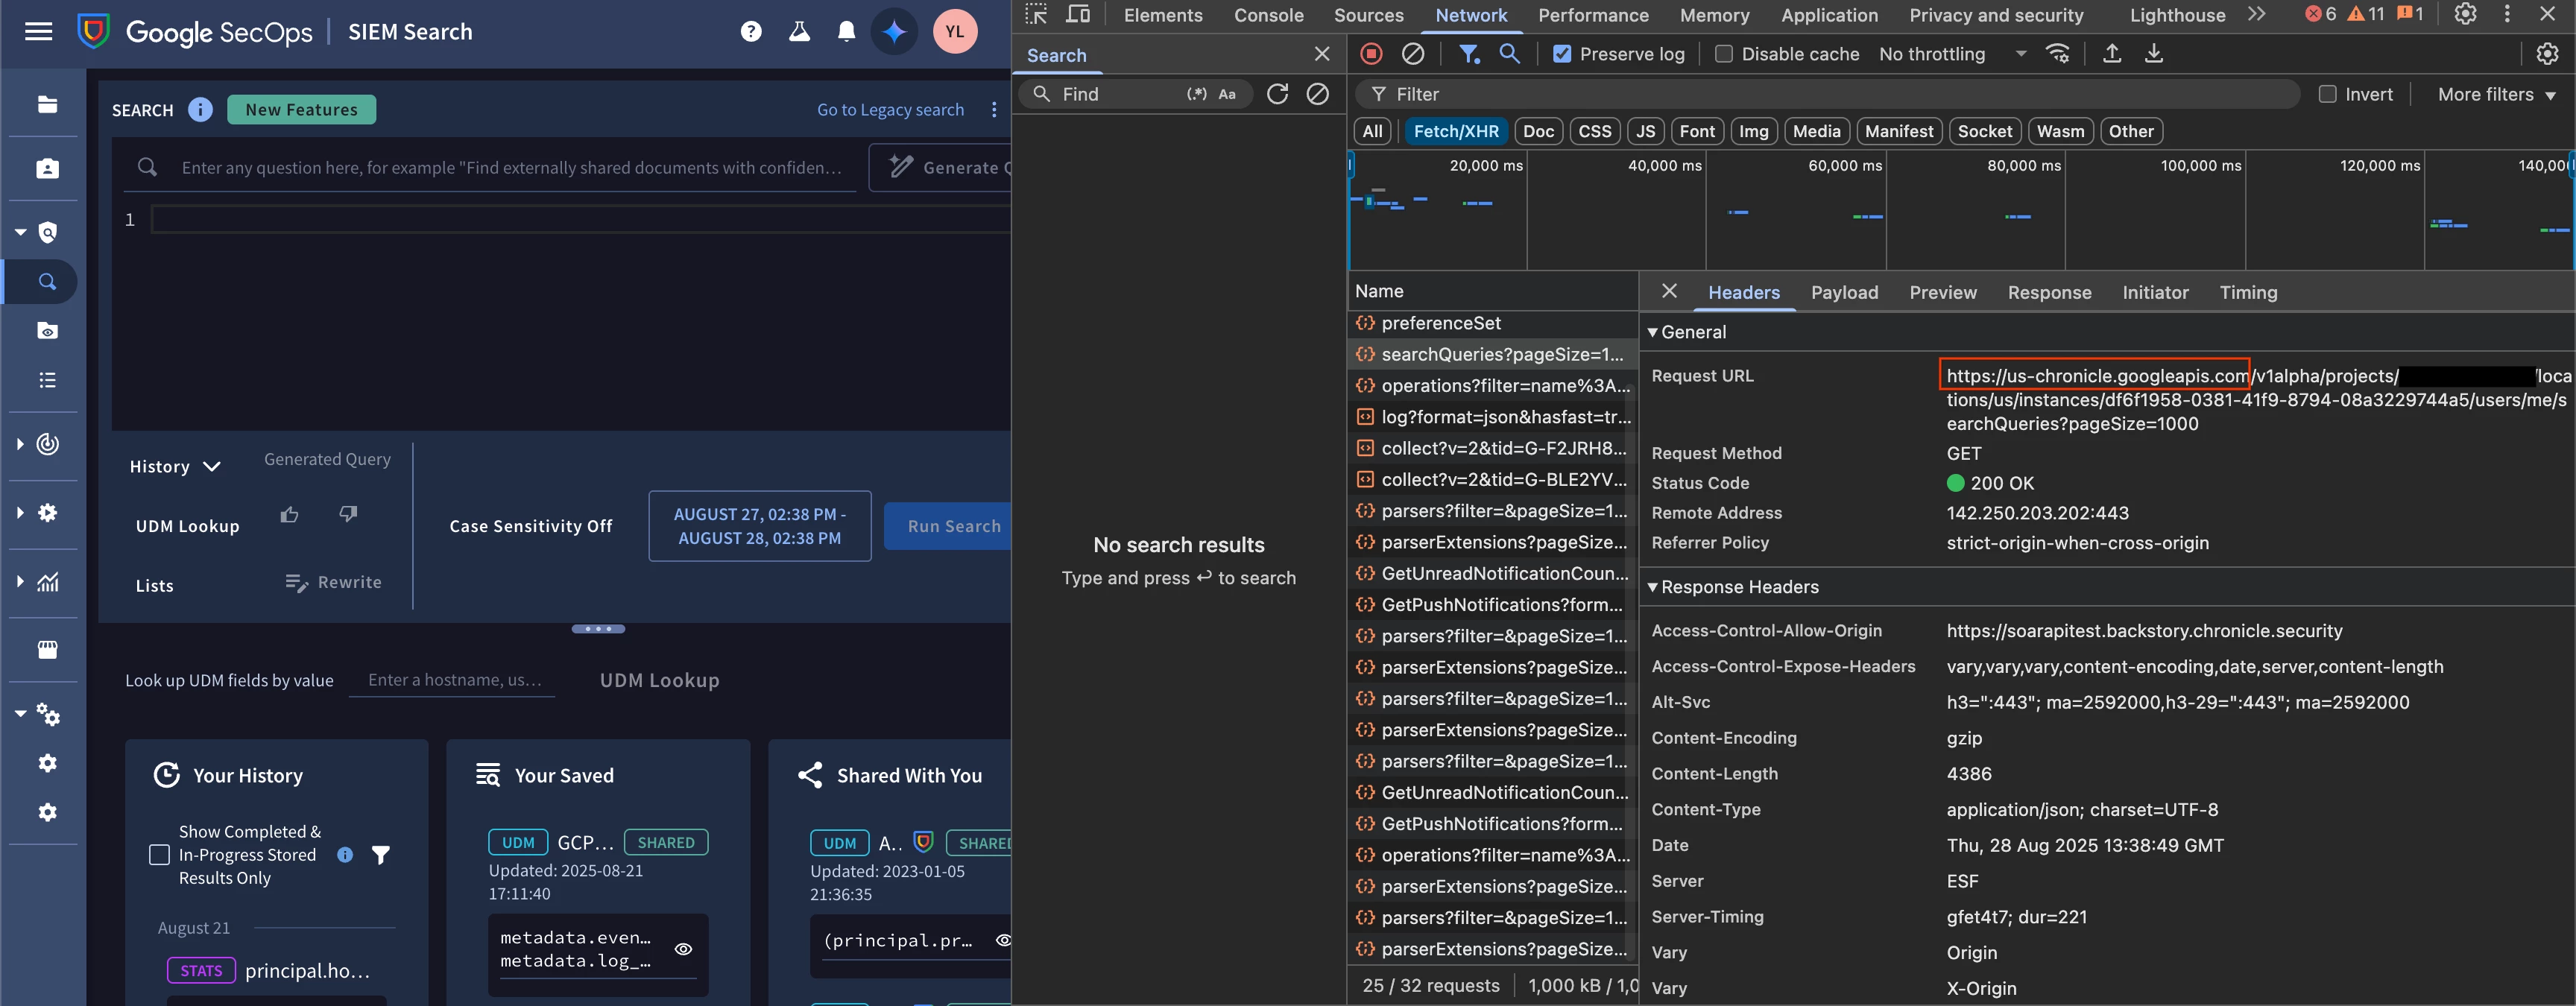Select the Fetch/XHR request type filter
The width and height of the screenshot is (2576, 1006).
click(1456, 131)
